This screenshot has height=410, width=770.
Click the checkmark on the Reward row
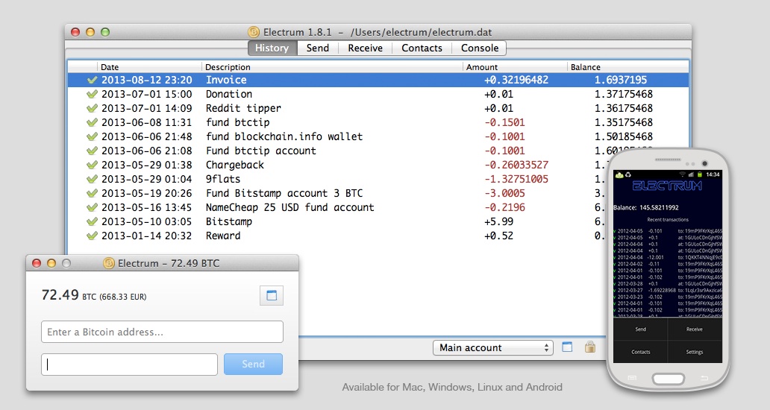[92, 236]
